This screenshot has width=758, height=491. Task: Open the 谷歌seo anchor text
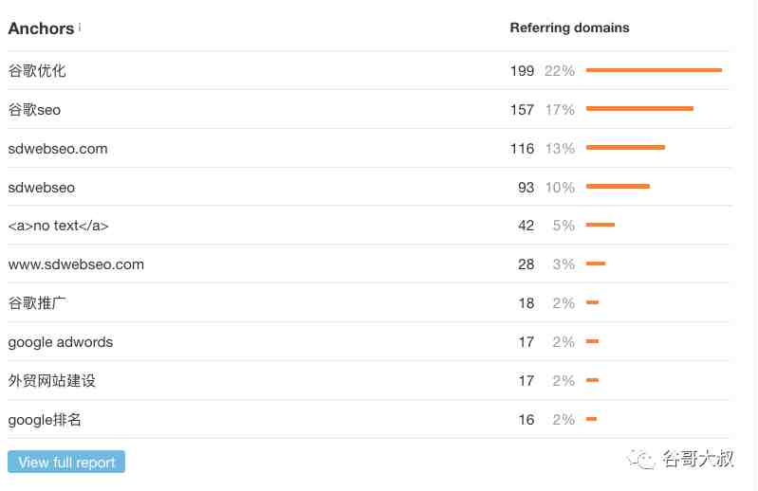(x=34, y=110)
